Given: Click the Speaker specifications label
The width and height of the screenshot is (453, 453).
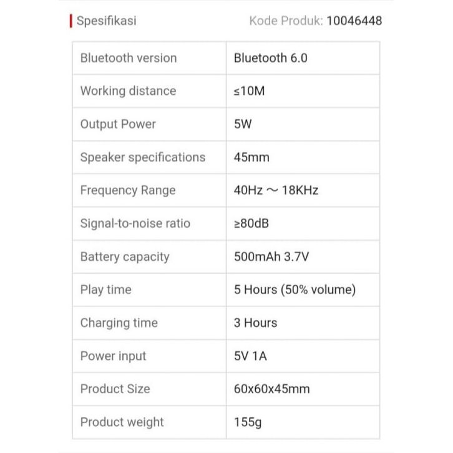Looking at the screenshot, I should coord(142,157).
